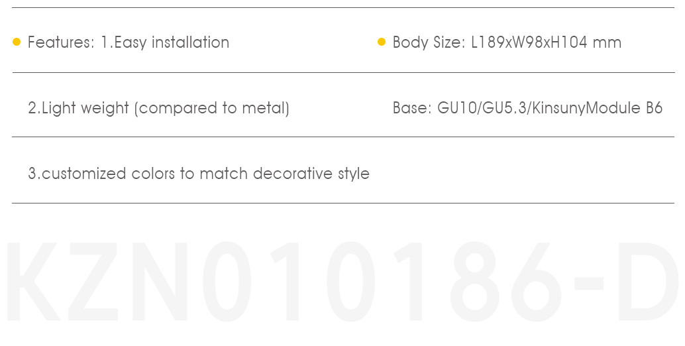The image size is (685, 346).
Task: Click the KinsunyModule B6 text
Action: pyautogui.click(x=597, y=108)
